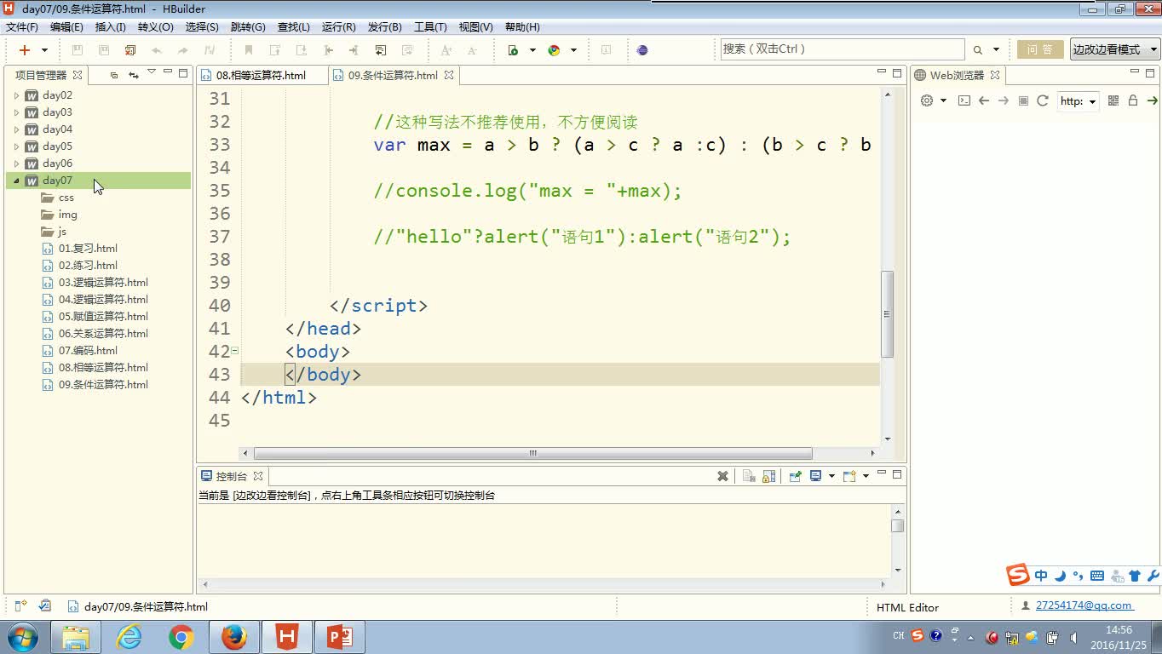Click the editor horizontal scrollbar thumb
Image resolution: width=1162 pixels, height=654 pixels.
pos(532,453)
